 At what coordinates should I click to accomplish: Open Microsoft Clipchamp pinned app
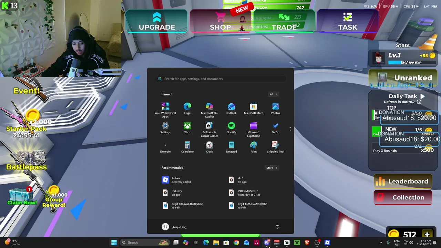coord(254,130)
